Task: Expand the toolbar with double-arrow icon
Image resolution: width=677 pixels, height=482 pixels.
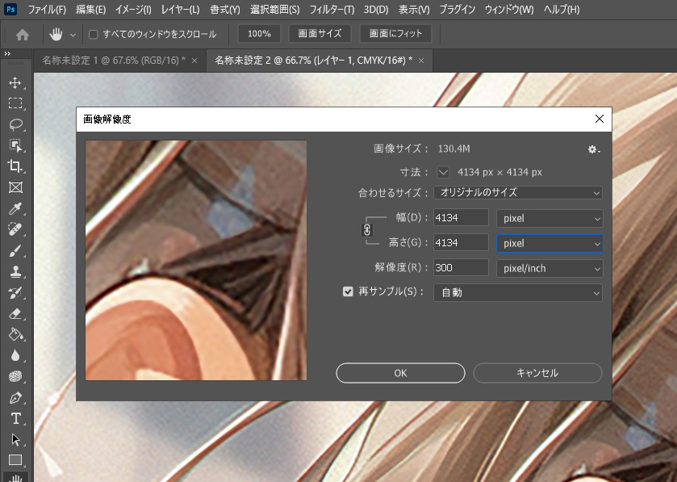Action: pos(7,54)
